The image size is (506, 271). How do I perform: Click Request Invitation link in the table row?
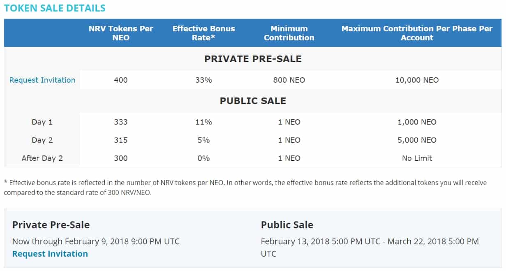point(42,80)
